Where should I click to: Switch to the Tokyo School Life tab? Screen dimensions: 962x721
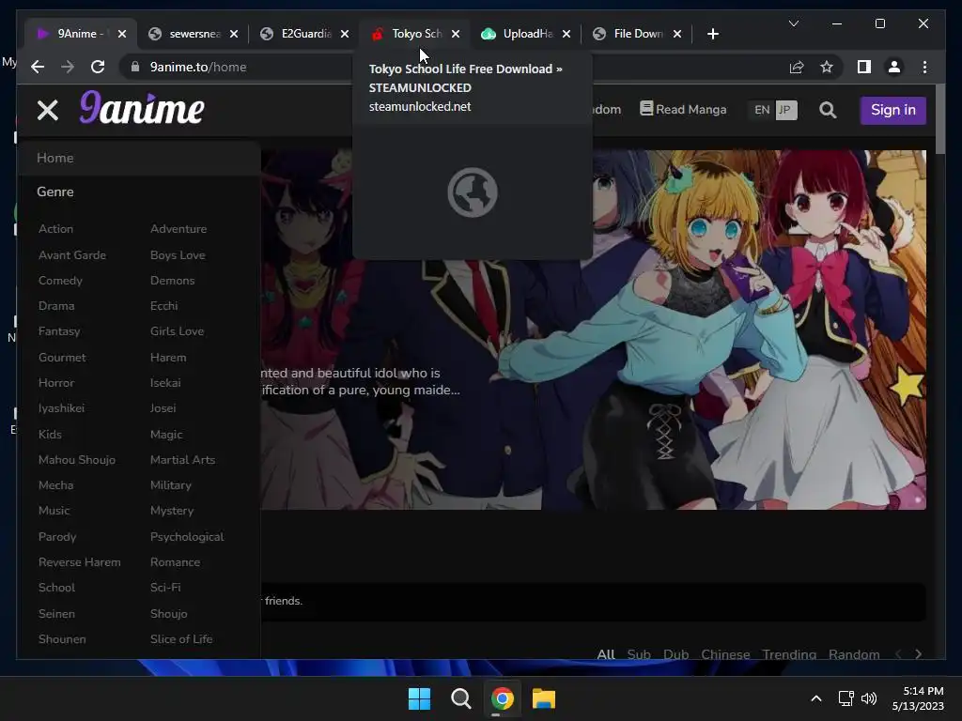pos(414,34)
